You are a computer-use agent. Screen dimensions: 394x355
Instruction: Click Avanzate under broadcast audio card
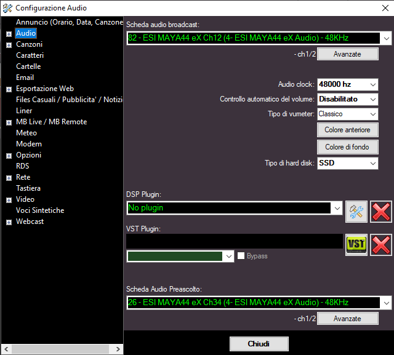click(x=347, y=54)
